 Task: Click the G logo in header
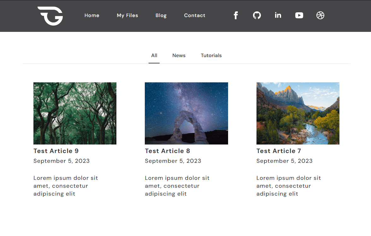pos(50,16)
